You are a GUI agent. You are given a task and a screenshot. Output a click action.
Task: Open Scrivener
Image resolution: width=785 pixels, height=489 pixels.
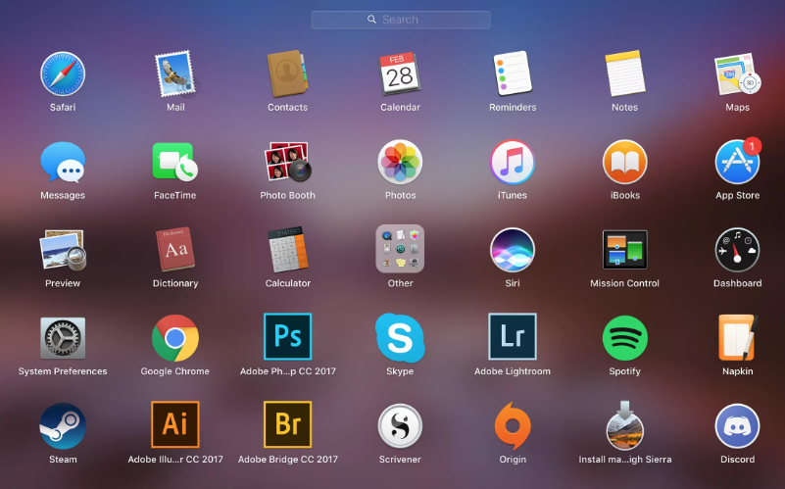(x=400, y=426)
